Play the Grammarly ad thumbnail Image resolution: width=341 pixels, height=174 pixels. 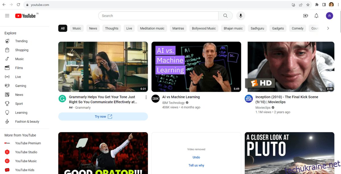(x=103, y=67)
